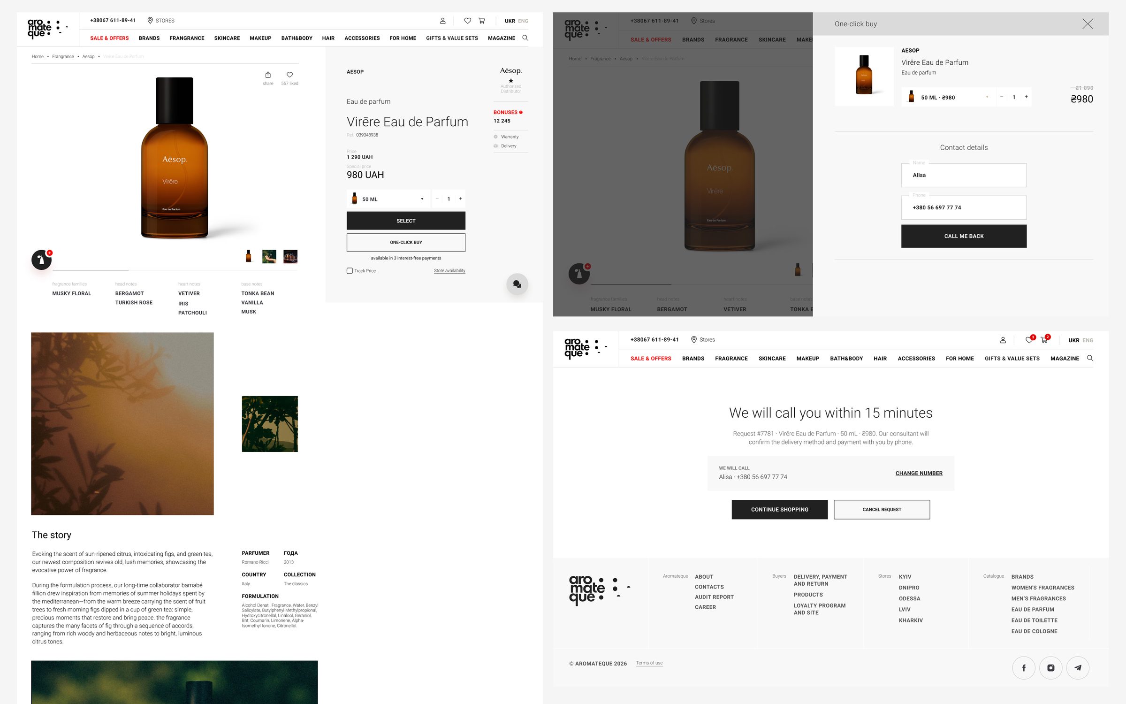
Task: Click search icon on confirmation page navigation
Action: [1090, 358]
